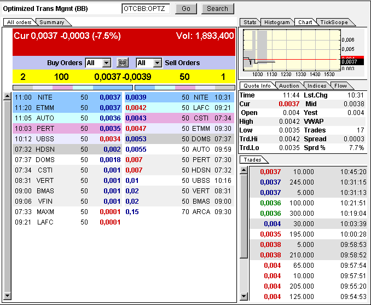Screen dimensions: 371x305
Task: Open the Histogram tab
Action: [277, 22]
